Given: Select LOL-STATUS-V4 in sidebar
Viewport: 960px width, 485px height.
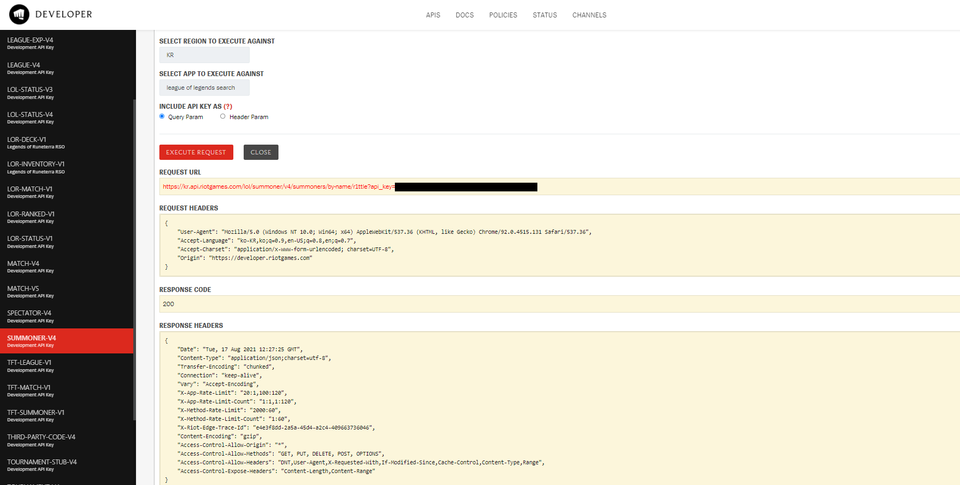Looking at the screenshot, I should pyautogui.click(x=67, y=117).
